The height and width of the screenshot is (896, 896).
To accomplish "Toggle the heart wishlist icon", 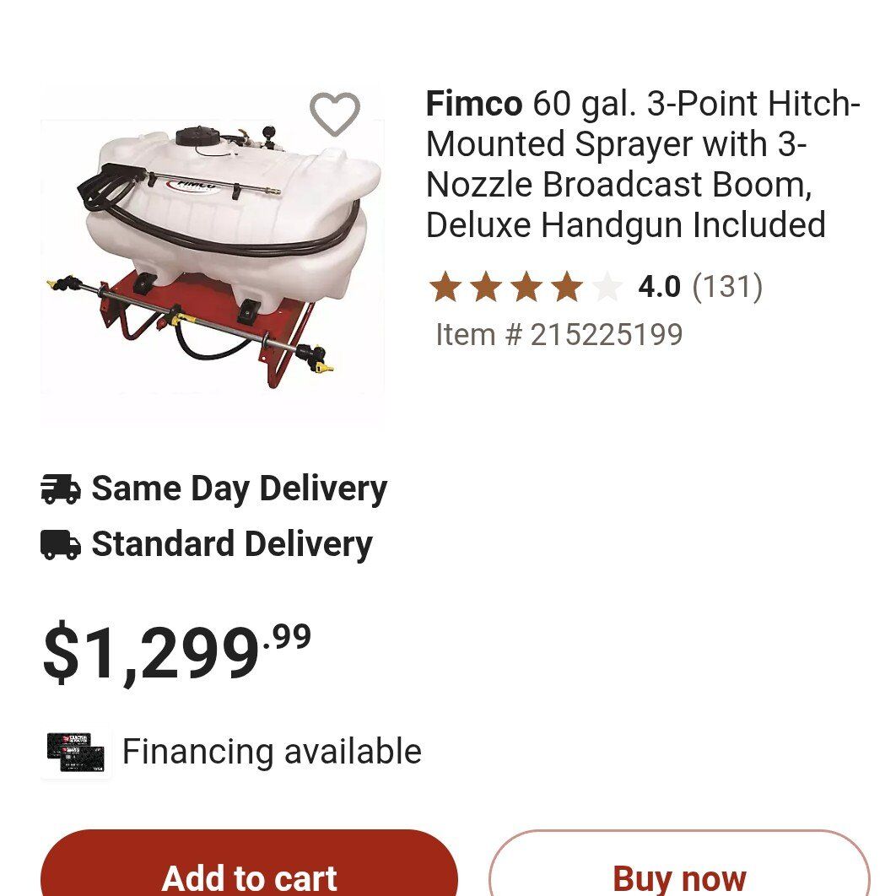I will pos(335,115).
